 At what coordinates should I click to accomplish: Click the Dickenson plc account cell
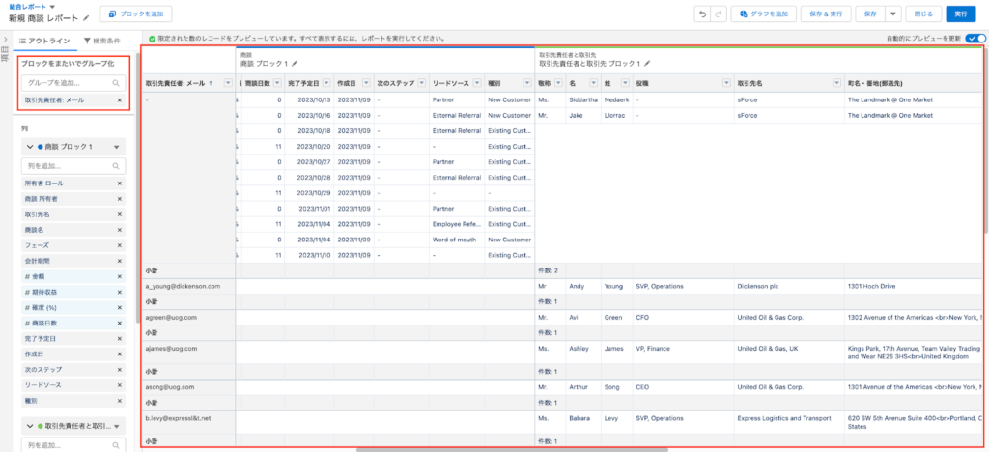(x=789, y=286)
